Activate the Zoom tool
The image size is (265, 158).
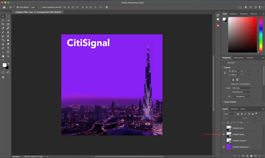pos(8,56)
